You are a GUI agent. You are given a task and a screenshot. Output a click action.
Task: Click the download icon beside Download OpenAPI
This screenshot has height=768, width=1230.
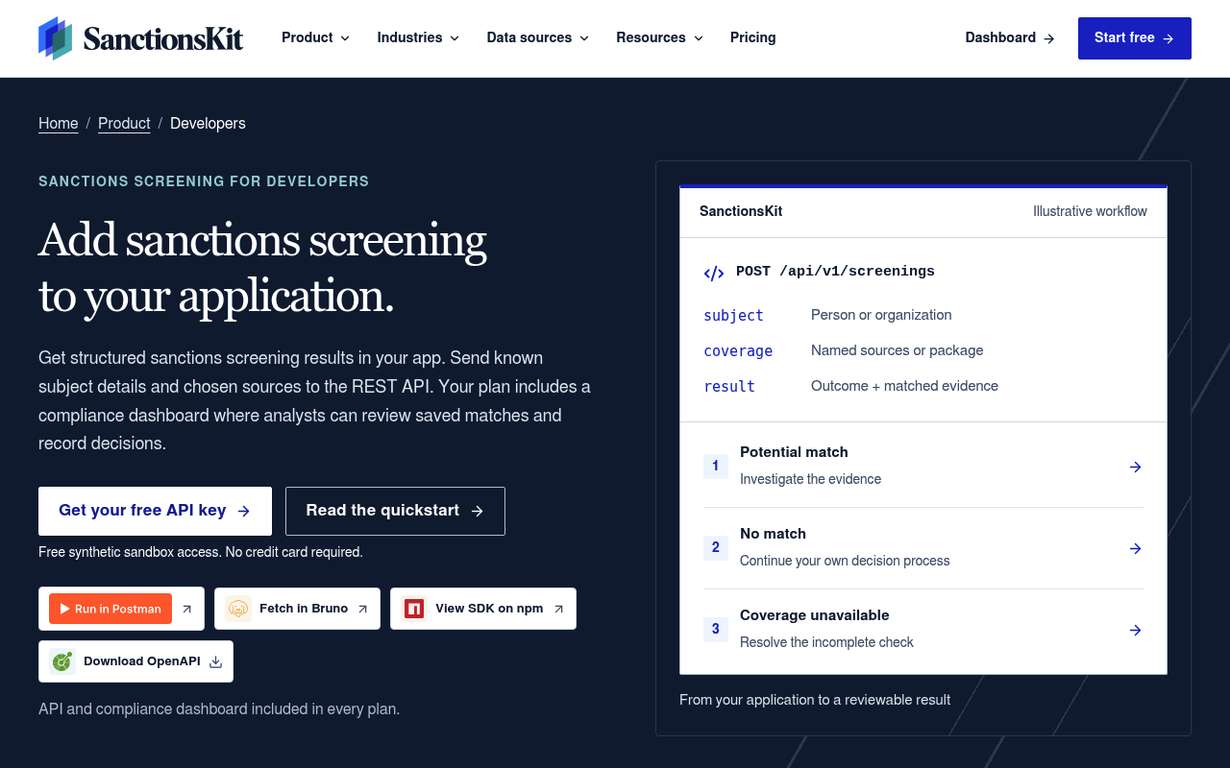click(x=215, y=661)
